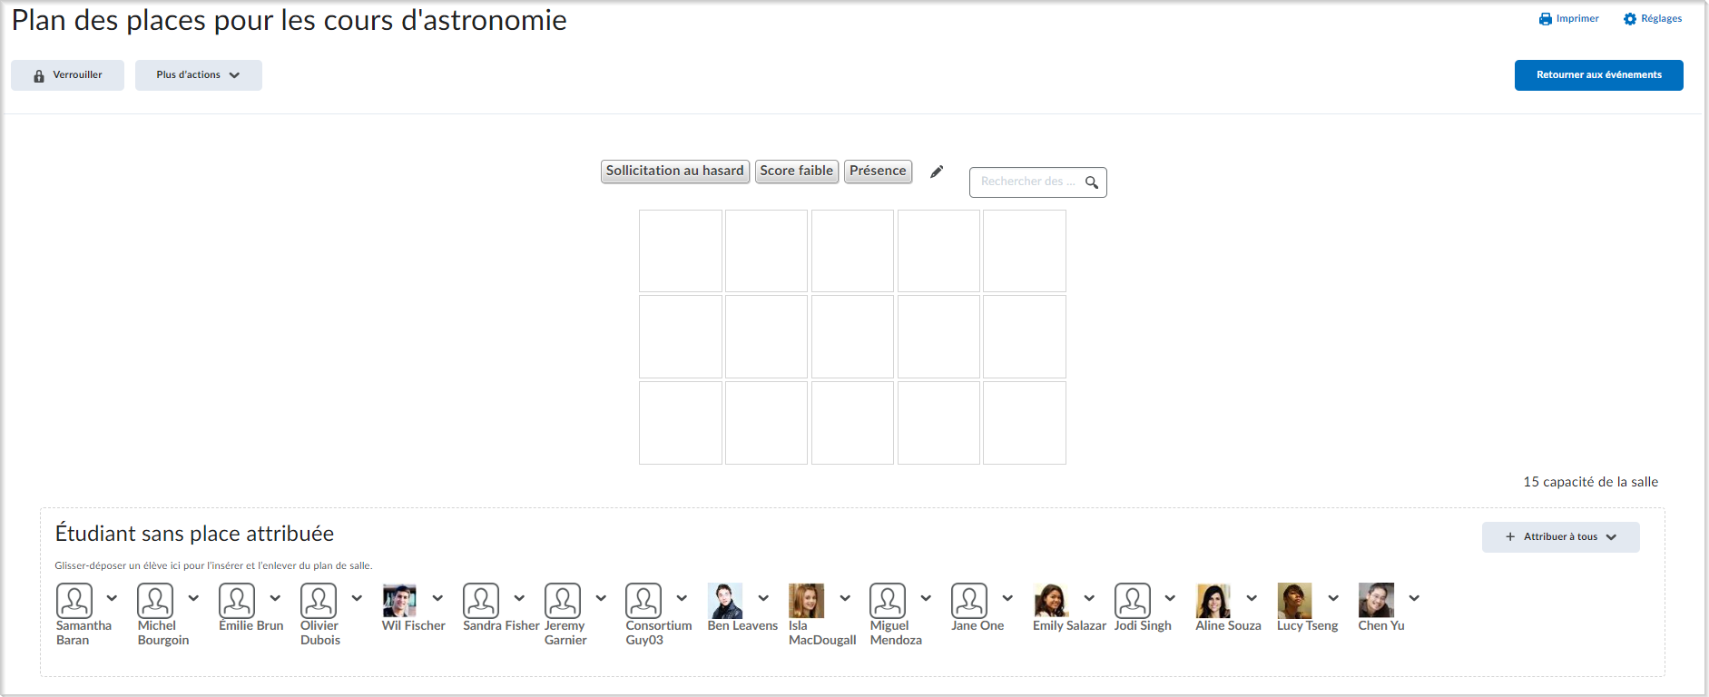Select the center seat of the grid
Viewport: 1709px width, 697px height.
(x=852, y=337)
